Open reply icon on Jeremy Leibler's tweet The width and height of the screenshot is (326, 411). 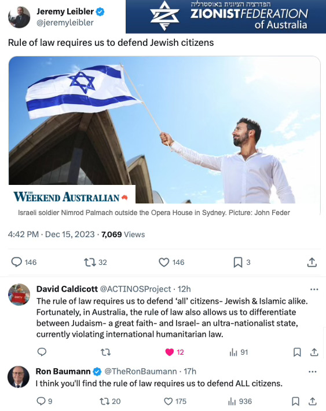point(16,262)
